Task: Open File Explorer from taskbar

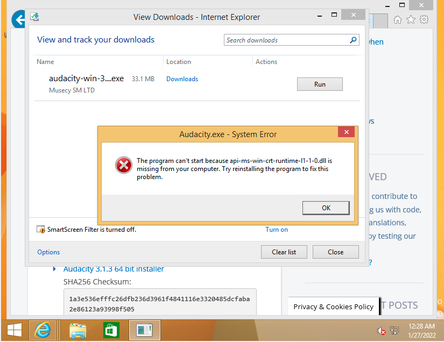Action: point(78,331)
